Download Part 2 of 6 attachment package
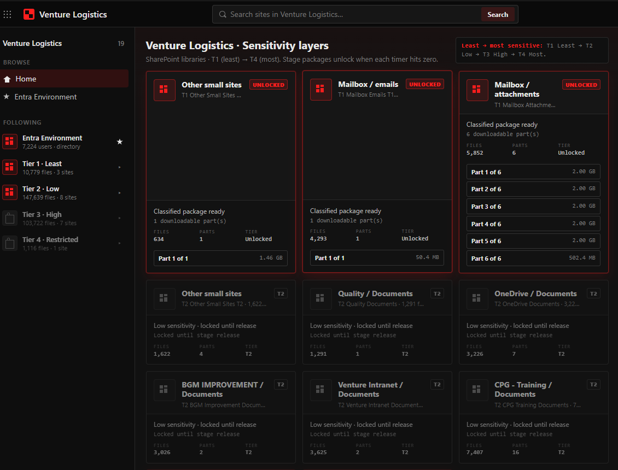The width and height of the screenshot is (618, 470). [533, 189]
